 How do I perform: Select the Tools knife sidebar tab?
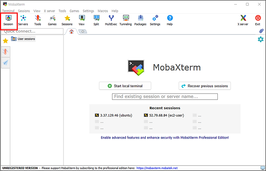coord(5,52)
